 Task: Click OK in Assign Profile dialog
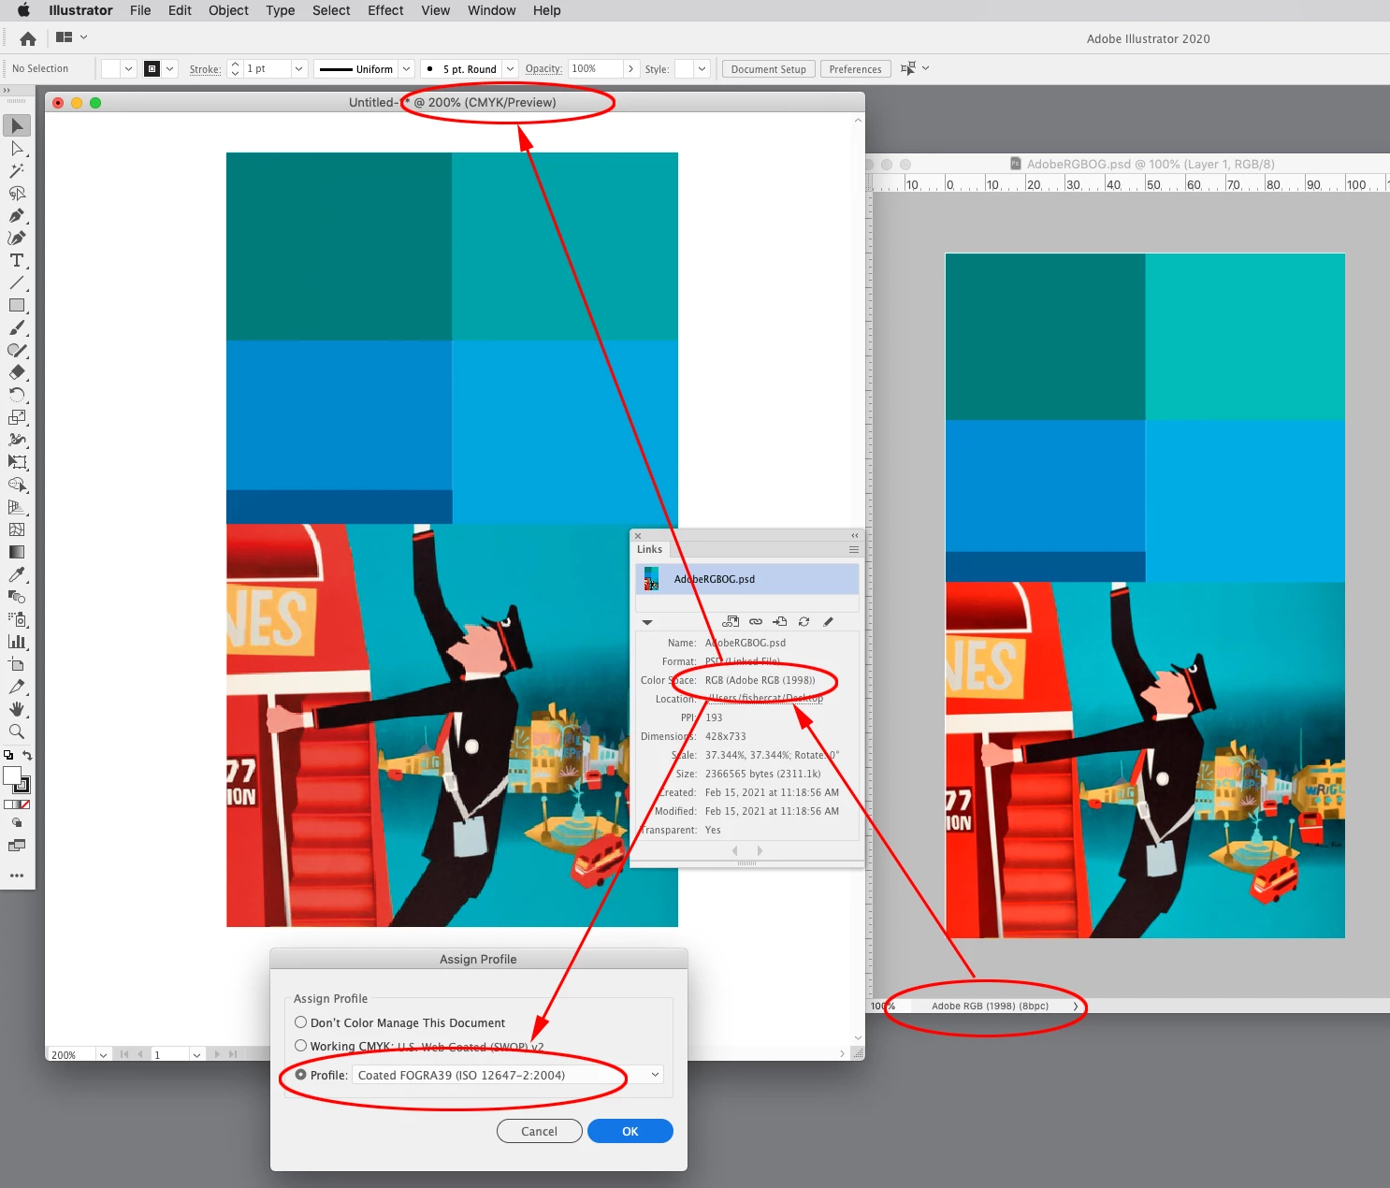tap(630, 1131)
